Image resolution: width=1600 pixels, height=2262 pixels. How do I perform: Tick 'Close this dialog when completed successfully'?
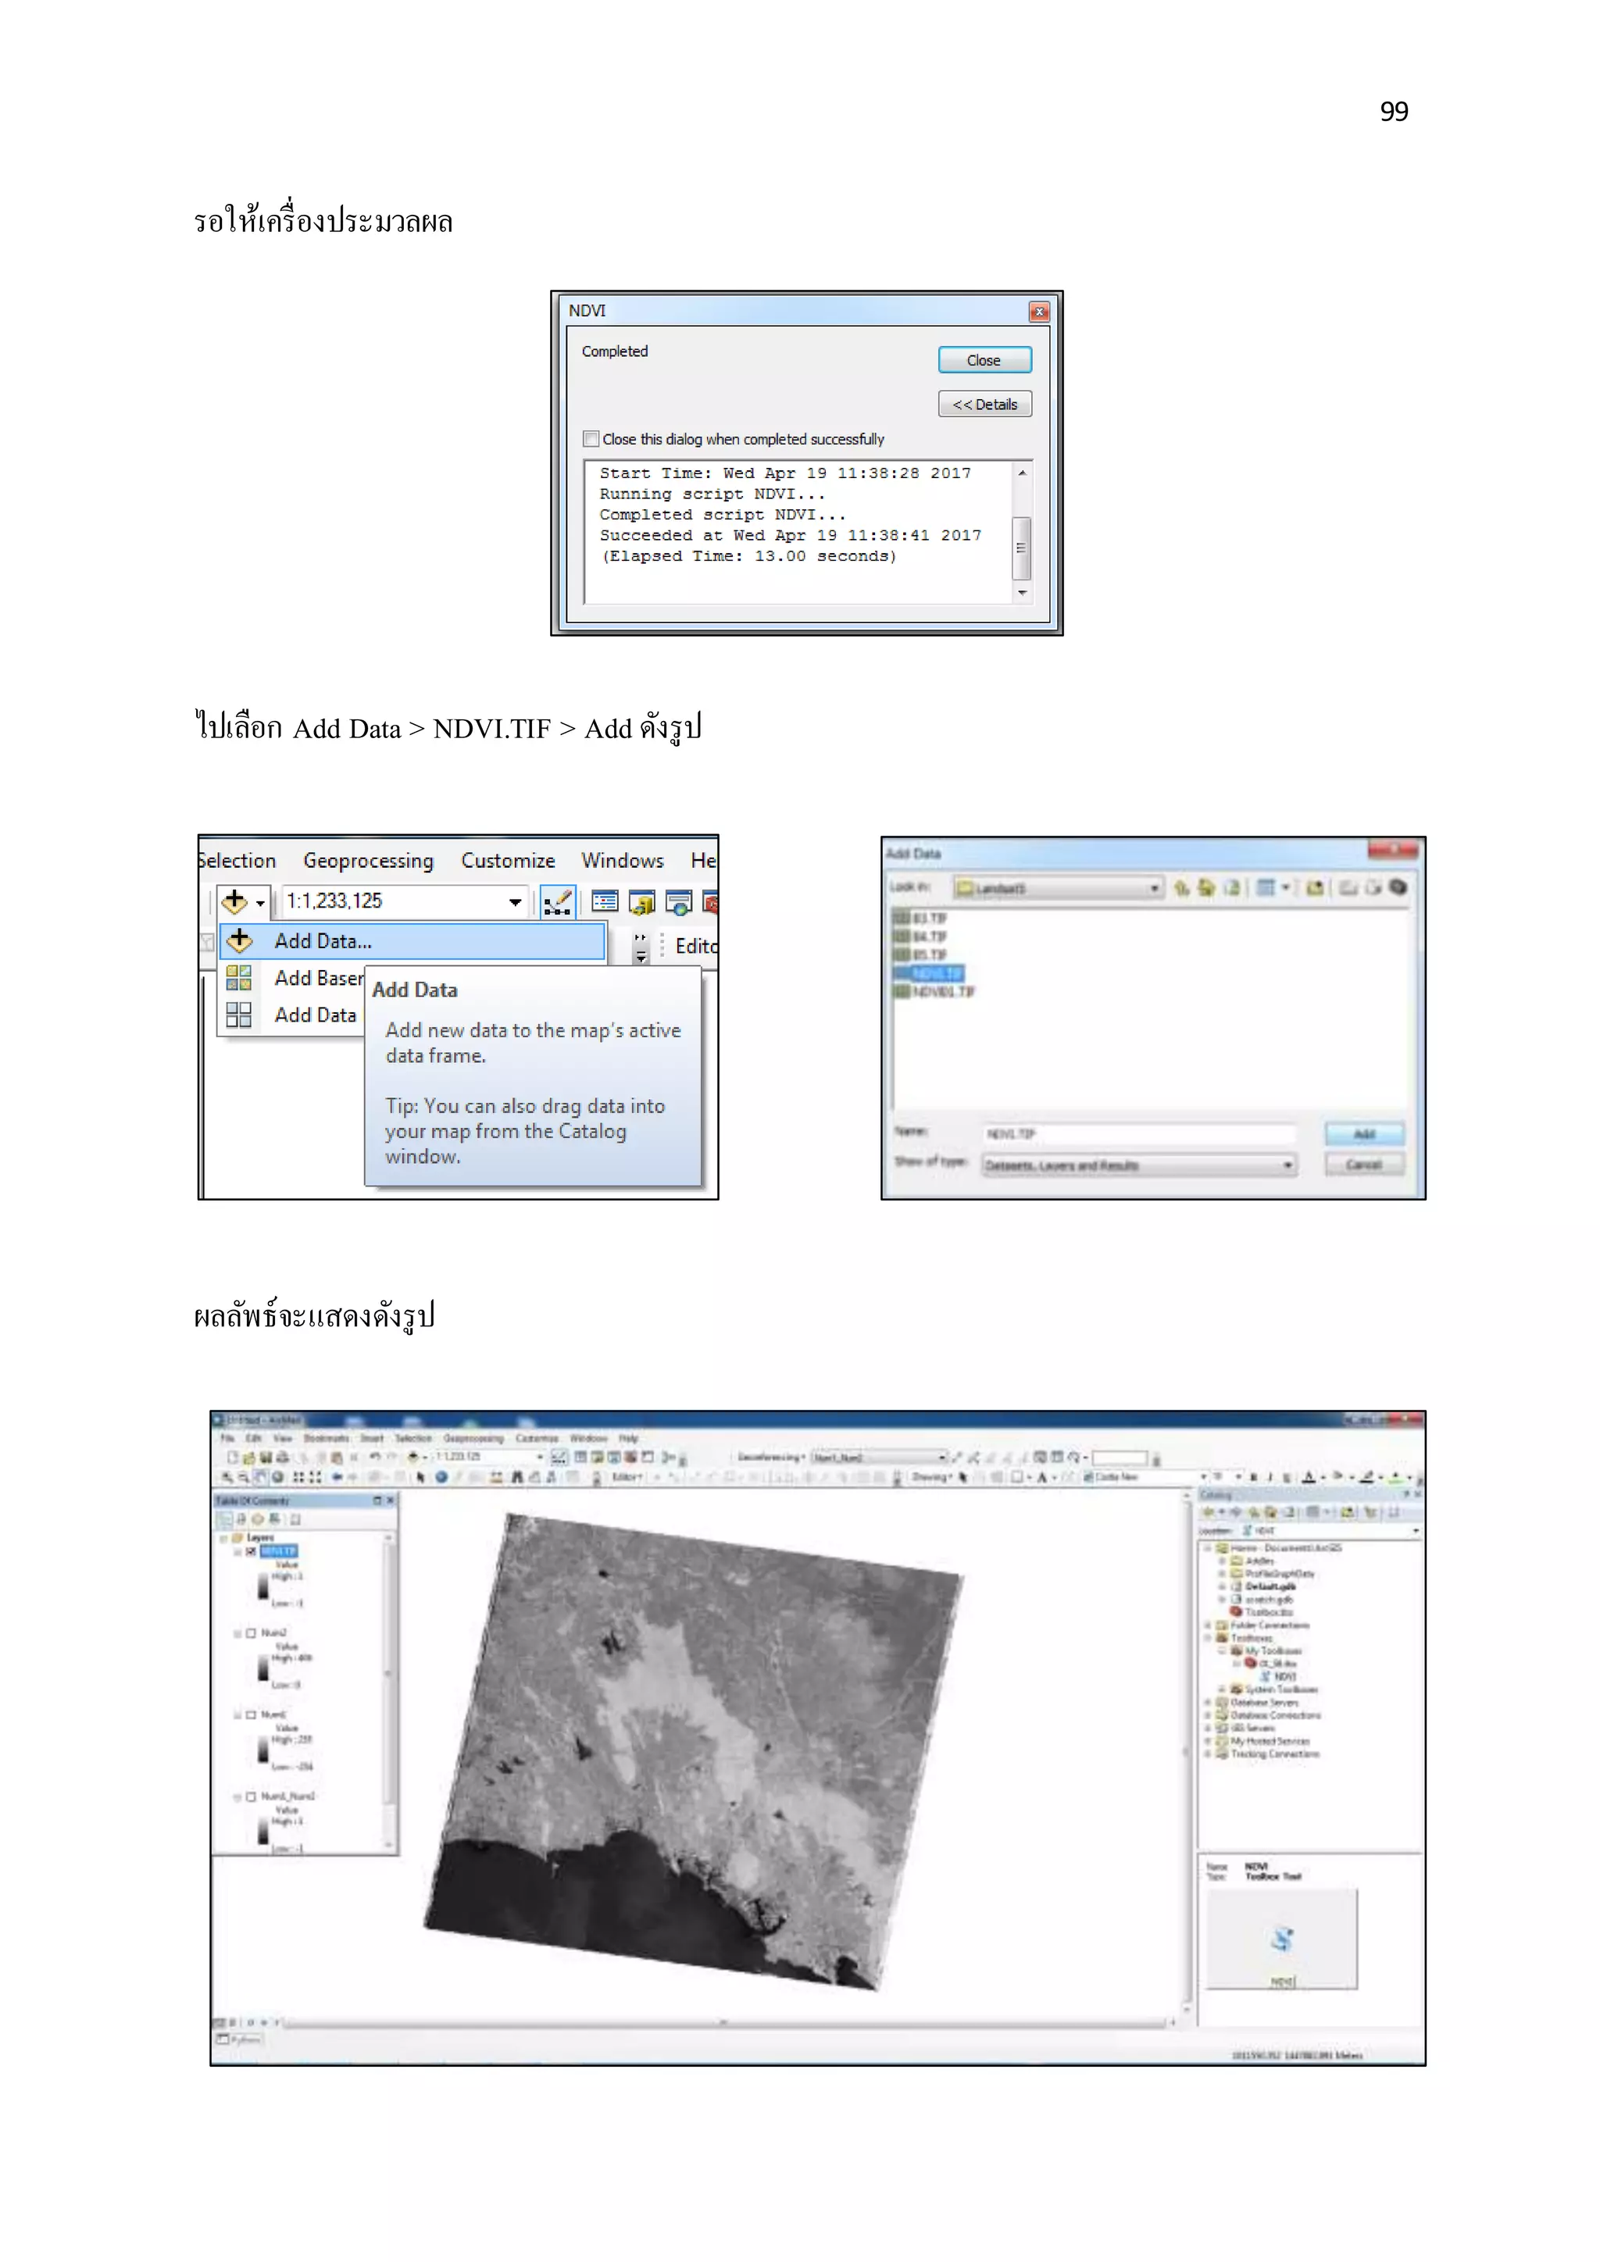pyautogui.click(x=591, y=438)
